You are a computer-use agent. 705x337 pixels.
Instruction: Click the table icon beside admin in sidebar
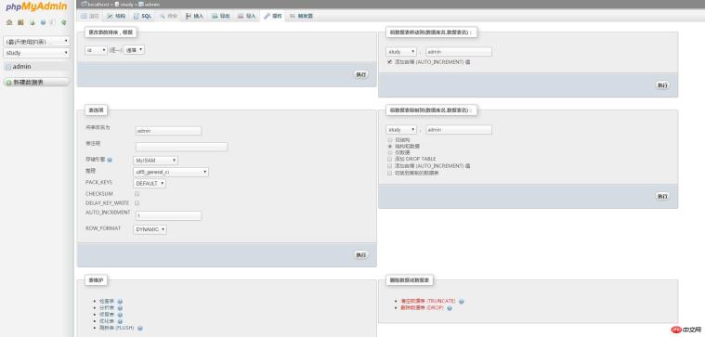tap(7, 67)
